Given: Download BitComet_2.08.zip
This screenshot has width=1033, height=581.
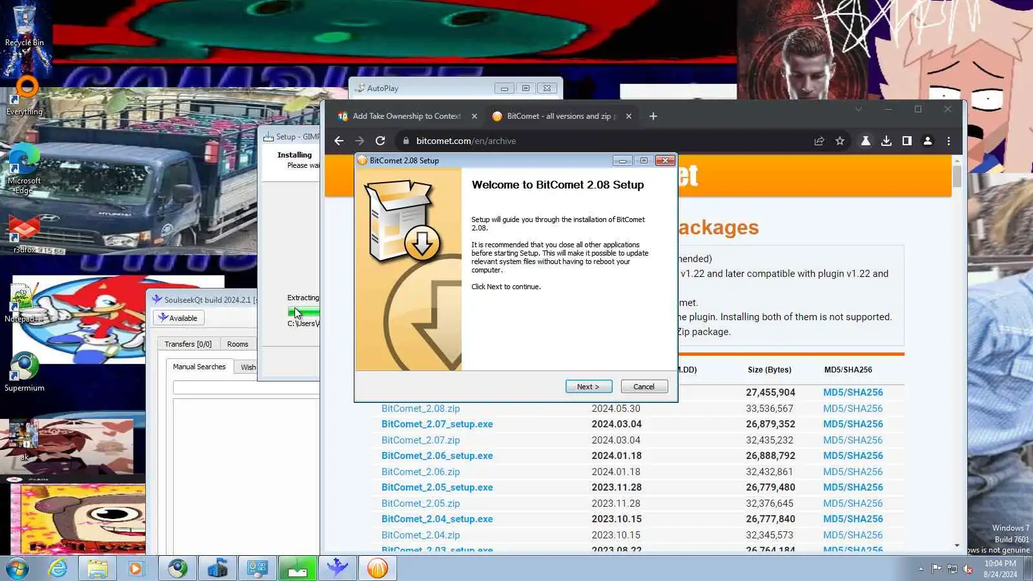Looking at the screenshot, I should tap(421, 409).
